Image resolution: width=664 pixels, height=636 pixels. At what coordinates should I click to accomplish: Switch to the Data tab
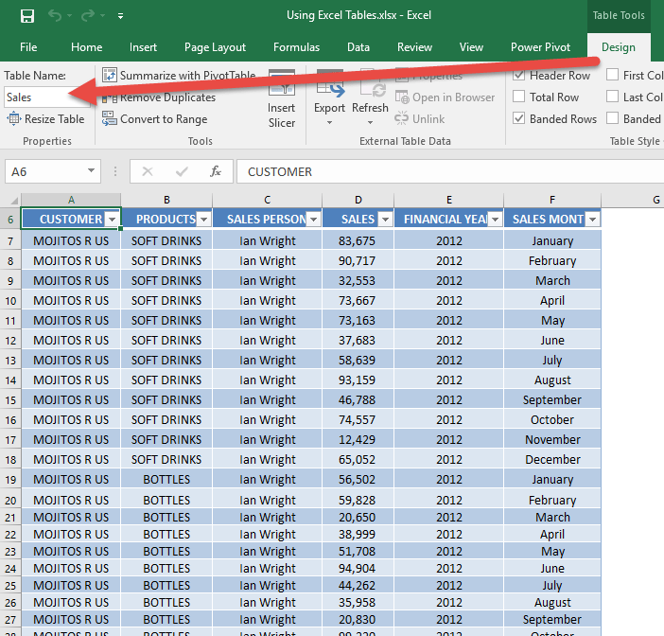[358, 47]
